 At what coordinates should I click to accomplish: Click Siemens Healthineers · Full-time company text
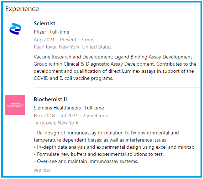point(69,108)
